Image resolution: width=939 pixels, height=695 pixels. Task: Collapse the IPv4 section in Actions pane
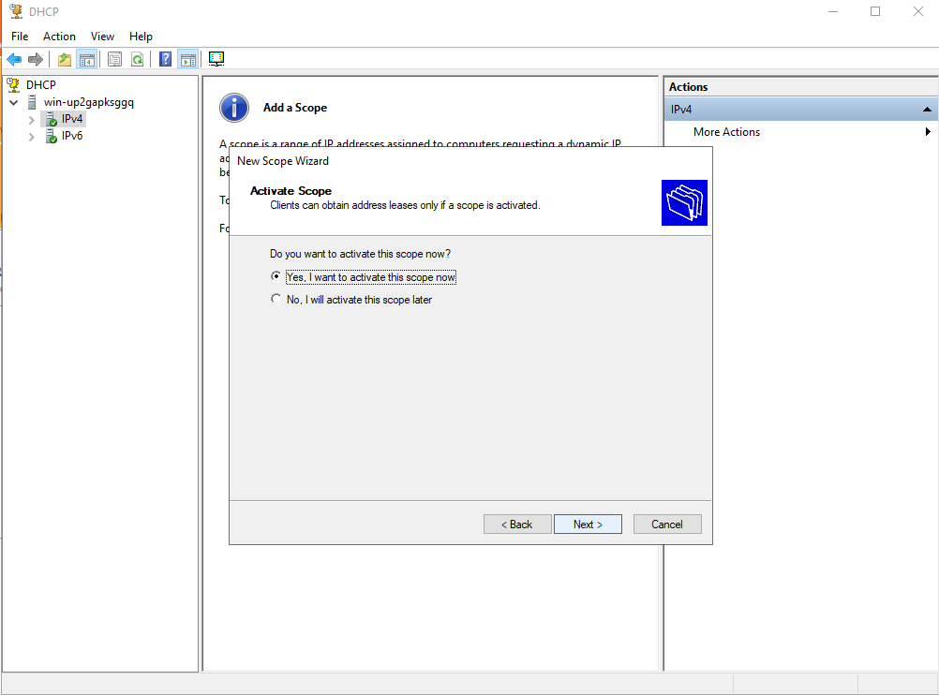[x=927, y=109]
